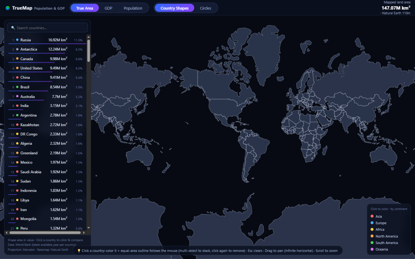Select China row in list
This screenshot has height=259, width=415.
click(47, 77)
